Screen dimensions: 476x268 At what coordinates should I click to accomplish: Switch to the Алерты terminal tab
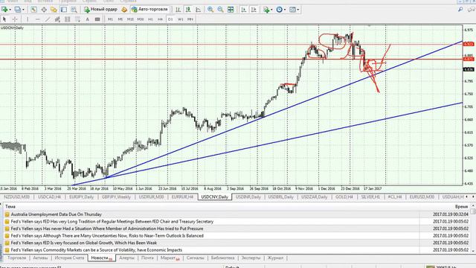click(x=126, y=258)
